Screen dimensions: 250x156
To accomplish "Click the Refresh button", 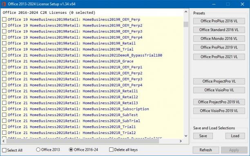I will tap(205, 150).
